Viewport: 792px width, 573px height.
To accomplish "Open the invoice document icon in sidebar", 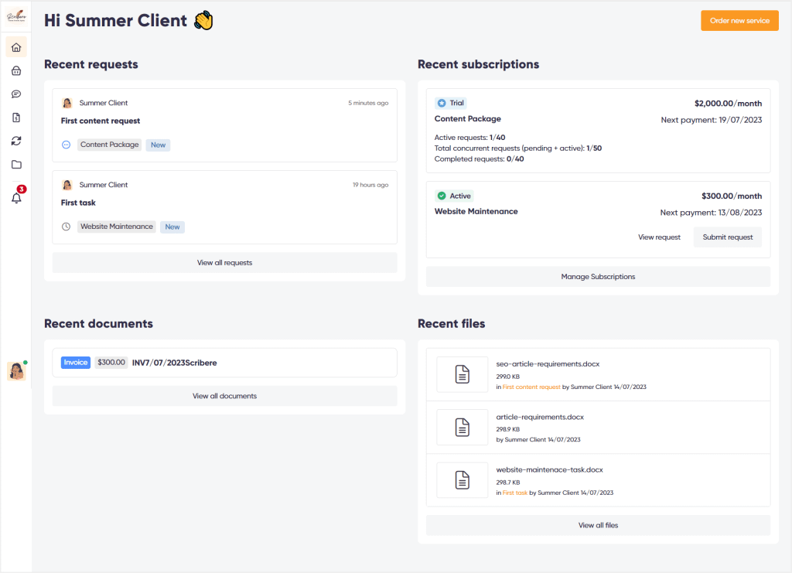I will (x=16, y=118).
